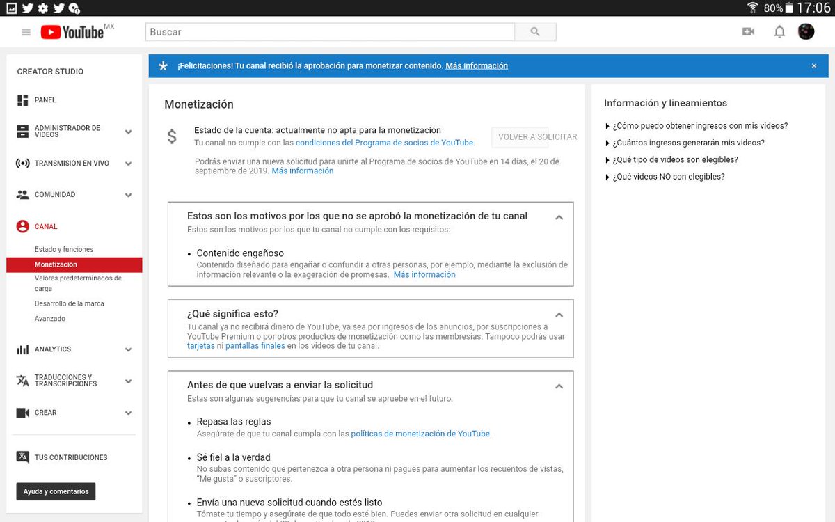Expand Transmisión en vivo section
The height and width of the screenshot is (522, 835).
128,164
